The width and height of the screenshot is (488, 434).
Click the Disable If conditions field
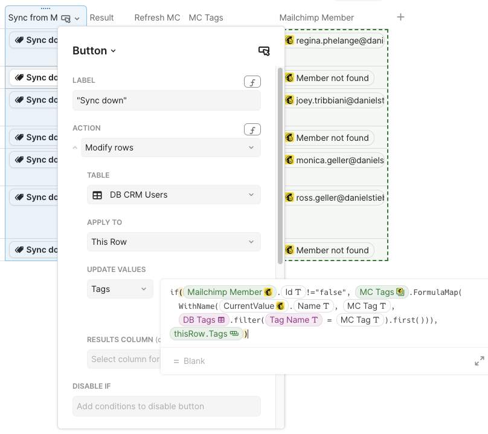[x=166, y=406]
